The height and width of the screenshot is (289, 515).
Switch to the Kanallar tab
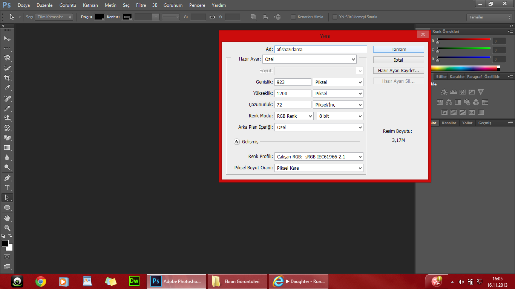pos(449,123)
